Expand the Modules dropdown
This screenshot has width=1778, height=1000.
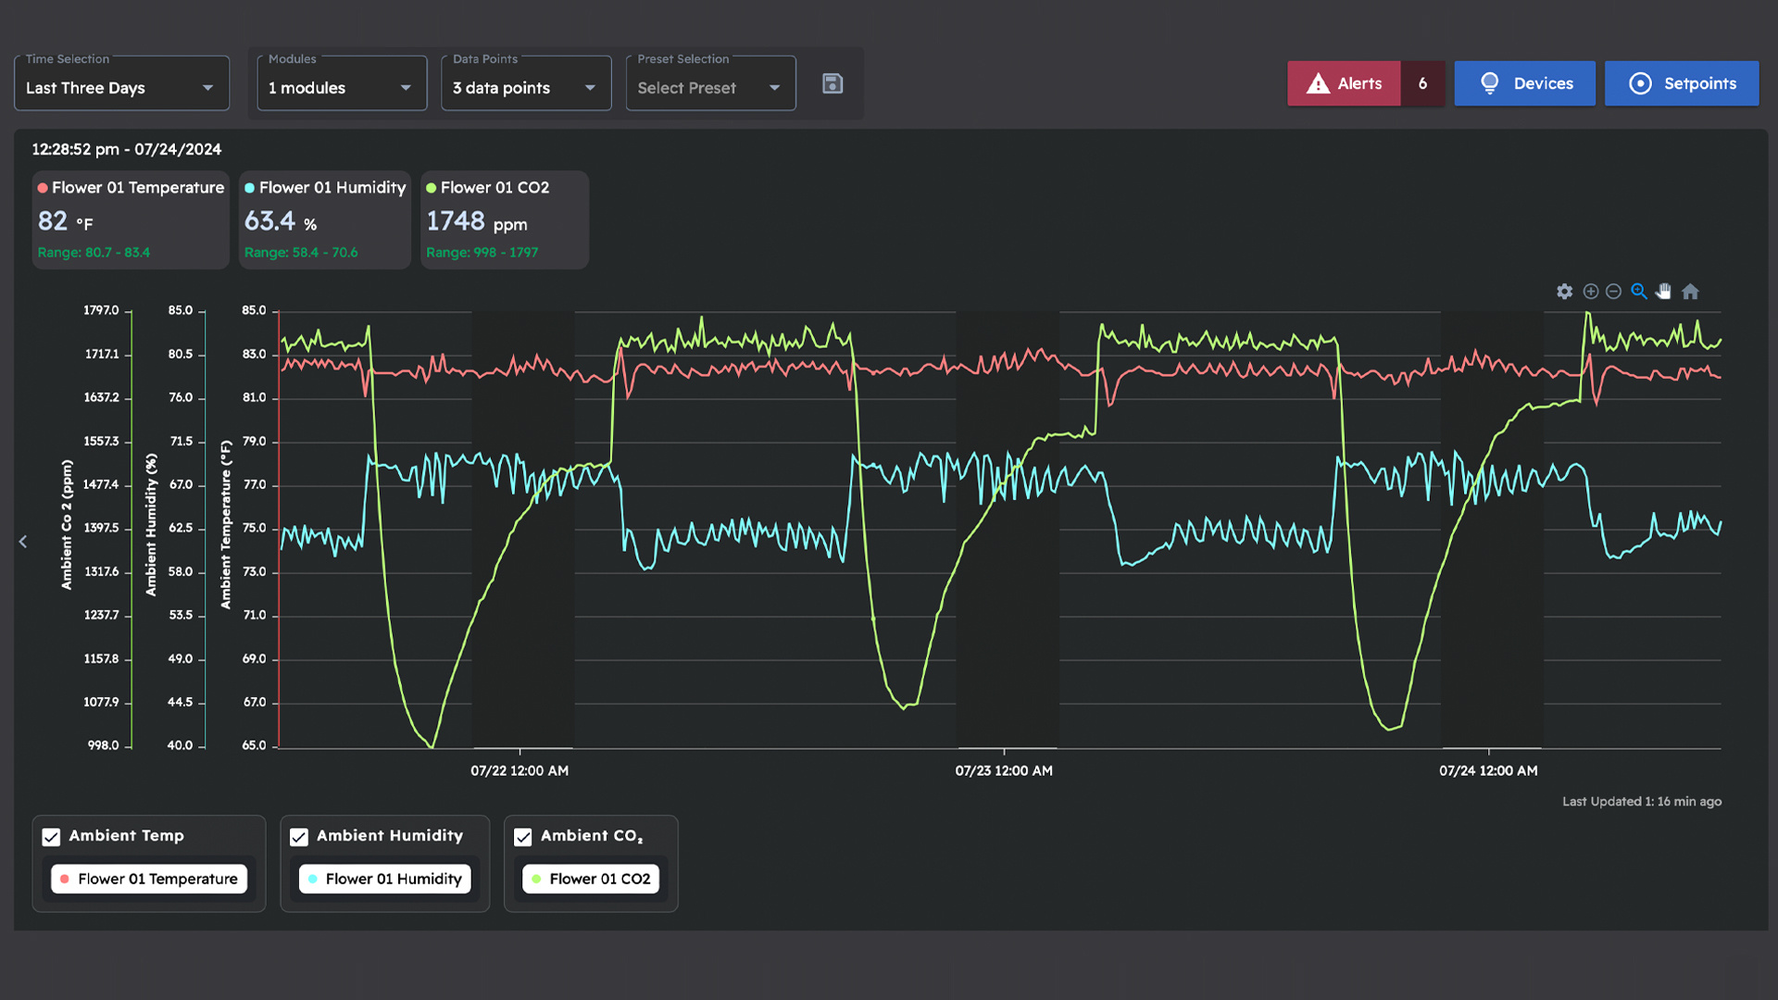[x=341, y=88]
